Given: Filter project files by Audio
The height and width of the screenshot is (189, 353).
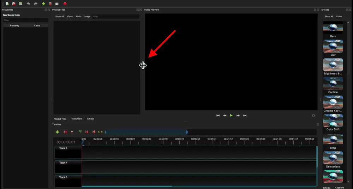Looking at the screenshot, I should (78, 17).
